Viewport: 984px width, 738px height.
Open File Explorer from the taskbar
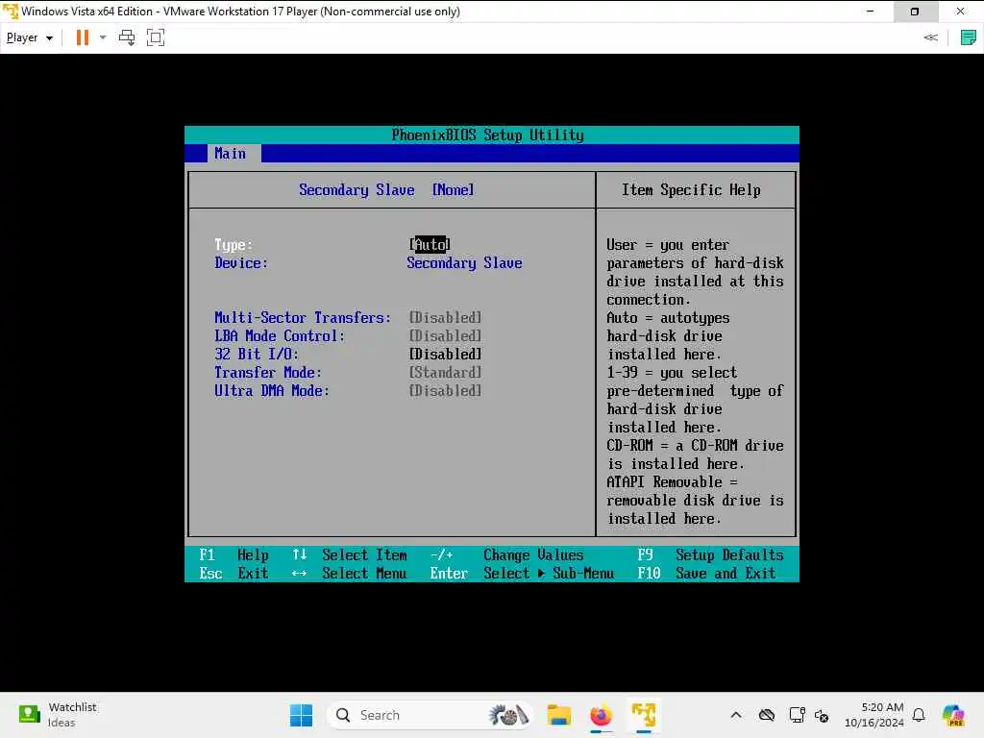click(x=558, y=715)
